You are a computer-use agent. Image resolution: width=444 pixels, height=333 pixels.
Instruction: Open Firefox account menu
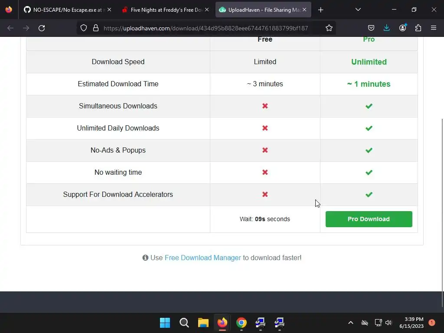pyautogui.click(x=402, y=28)
